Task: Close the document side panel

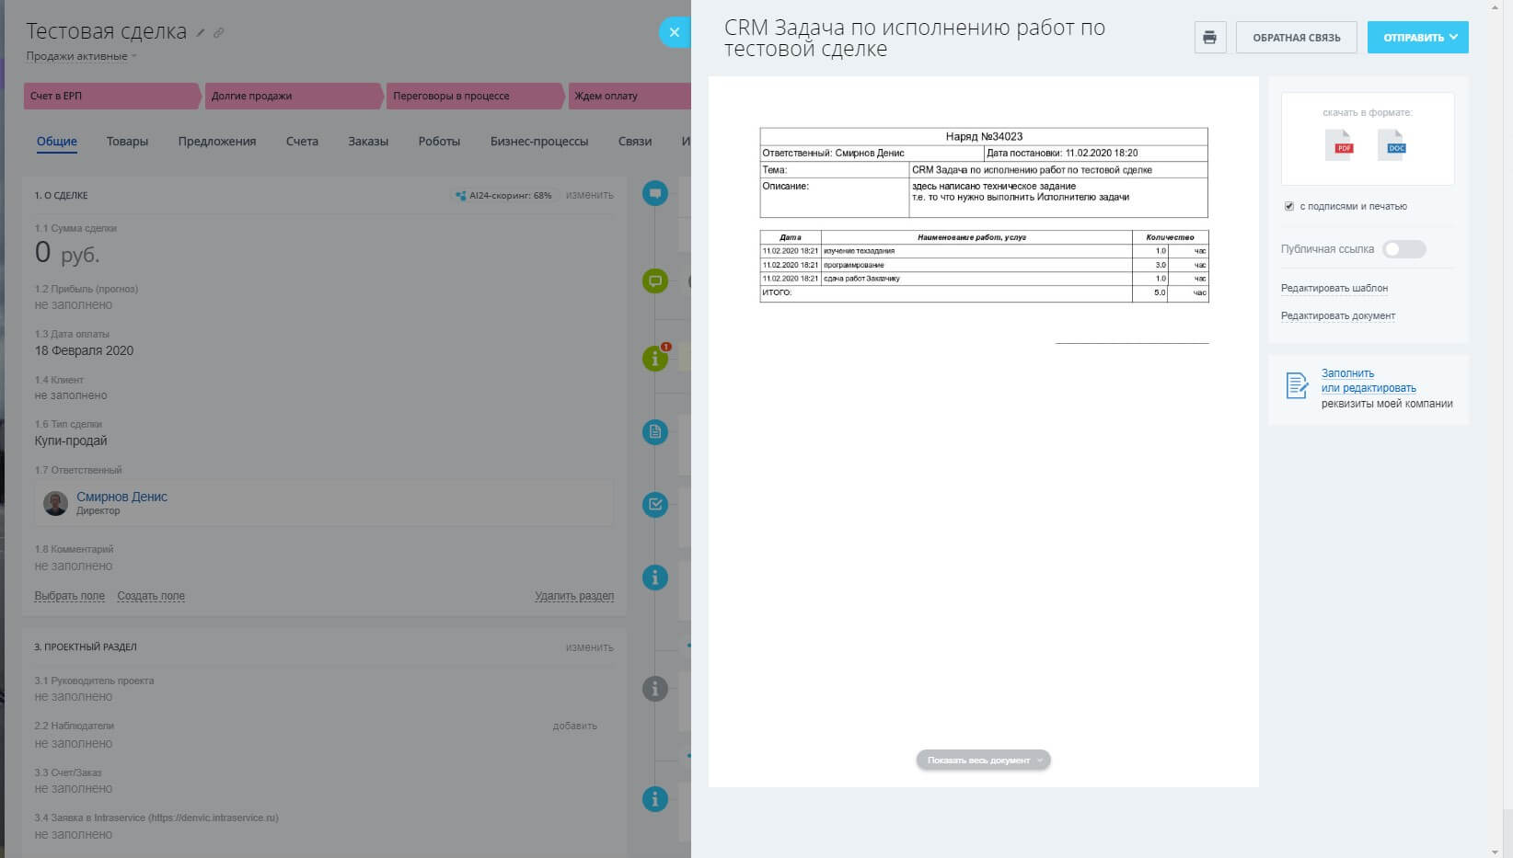Action: click(x=674, y=32)
